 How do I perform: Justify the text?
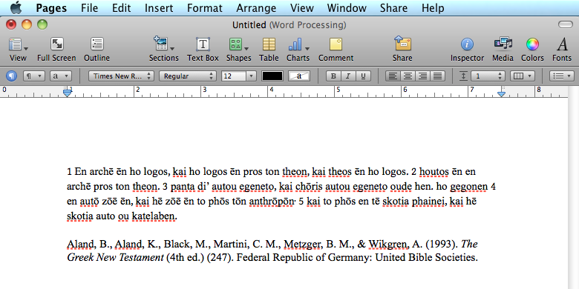click(437, 76)
